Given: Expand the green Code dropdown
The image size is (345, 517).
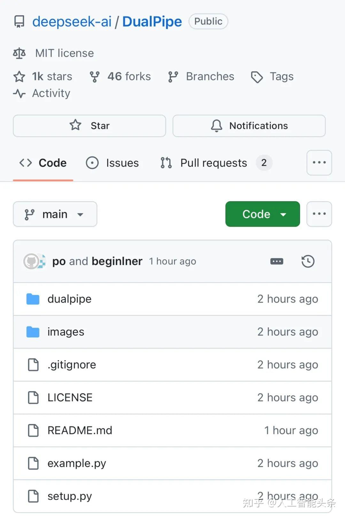Looking at the screenshot, I should pyautogui.click(x=263, y=214).
